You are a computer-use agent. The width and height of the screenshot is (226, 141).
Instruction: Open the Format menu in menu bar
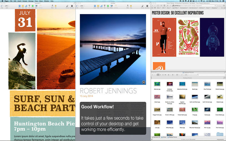[x=25, y=1]
